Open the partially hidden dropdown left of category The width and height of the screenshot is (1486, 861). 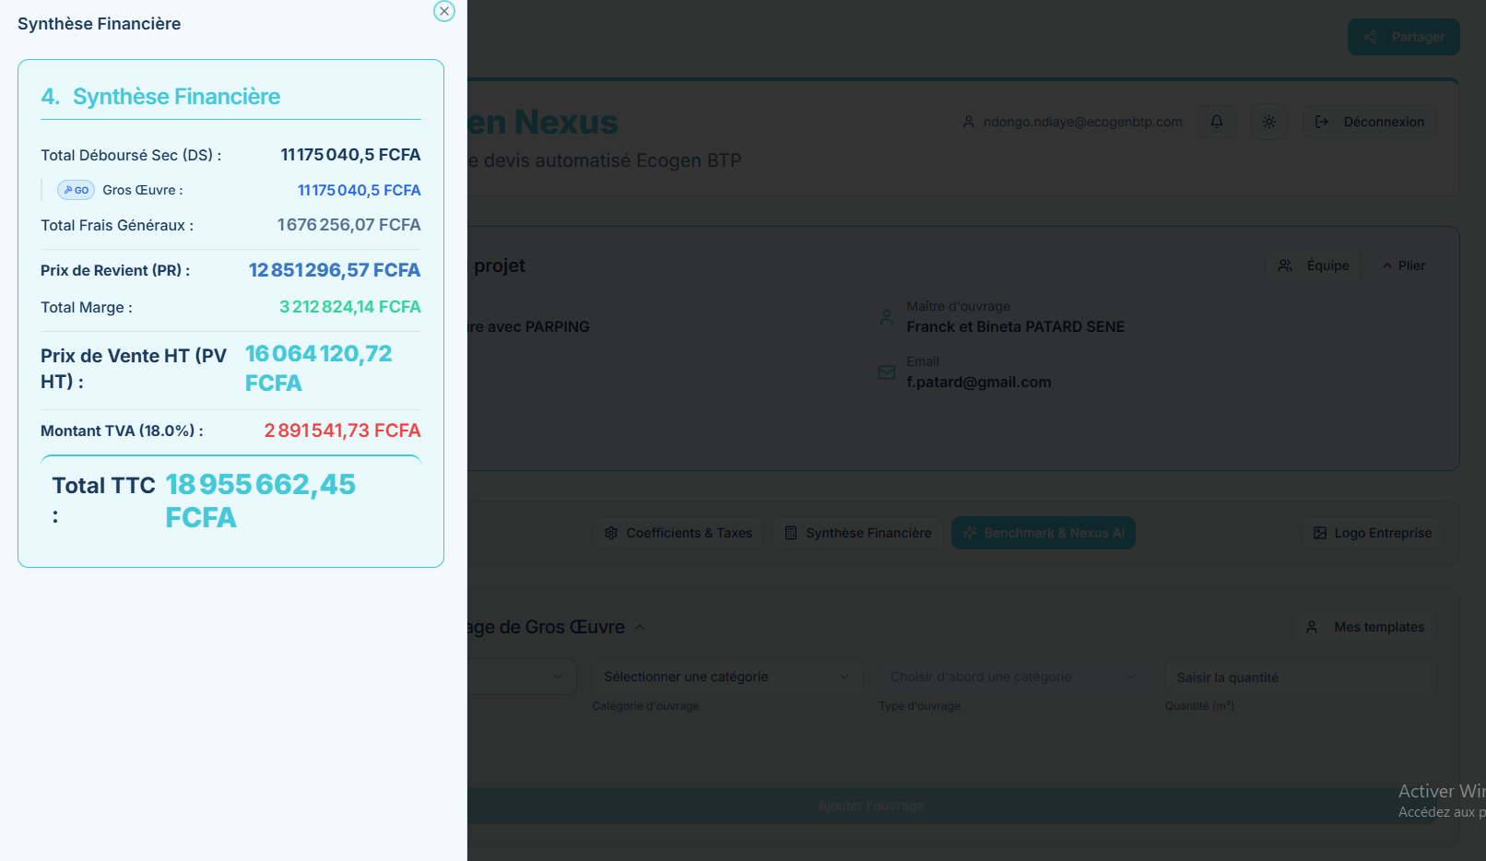pos(522,677)
